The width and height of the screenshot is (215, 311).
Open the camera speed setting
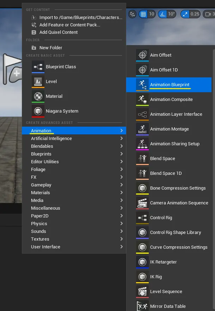[x=209, y=14]
